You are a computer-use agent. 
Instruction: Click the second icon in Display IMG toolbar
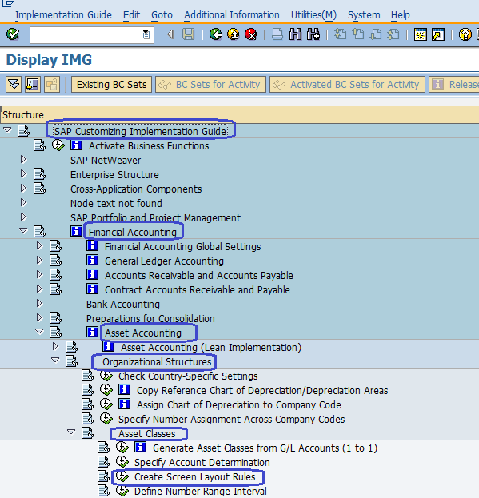tap(33, 85)
